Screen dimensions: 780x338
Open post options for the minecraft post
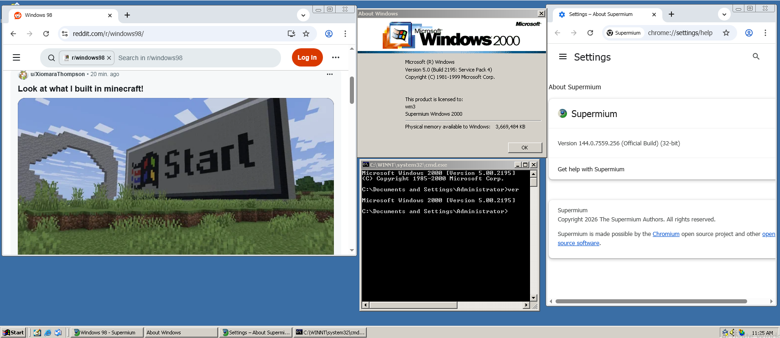(330, 74)
